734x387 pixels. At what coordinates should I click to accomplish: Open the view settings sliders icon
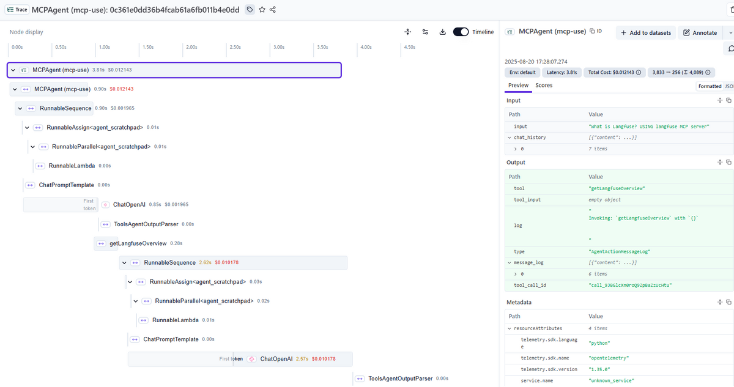(425, 32)
